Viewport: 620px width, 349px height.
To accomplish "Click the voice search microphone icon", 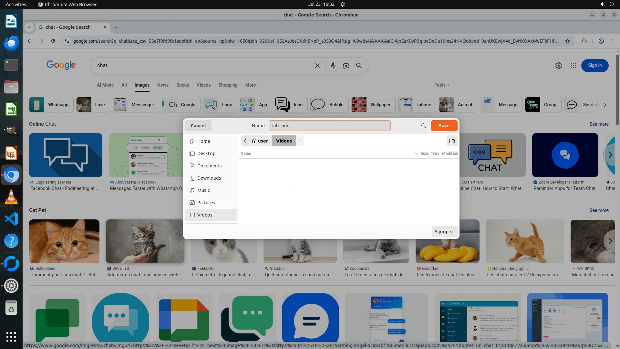I will [333, 66].
